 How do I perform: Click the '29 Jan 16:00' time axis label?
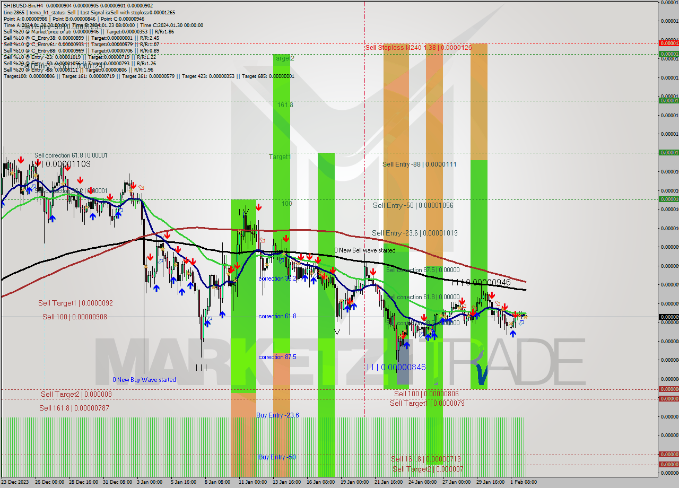click(490, 482)
